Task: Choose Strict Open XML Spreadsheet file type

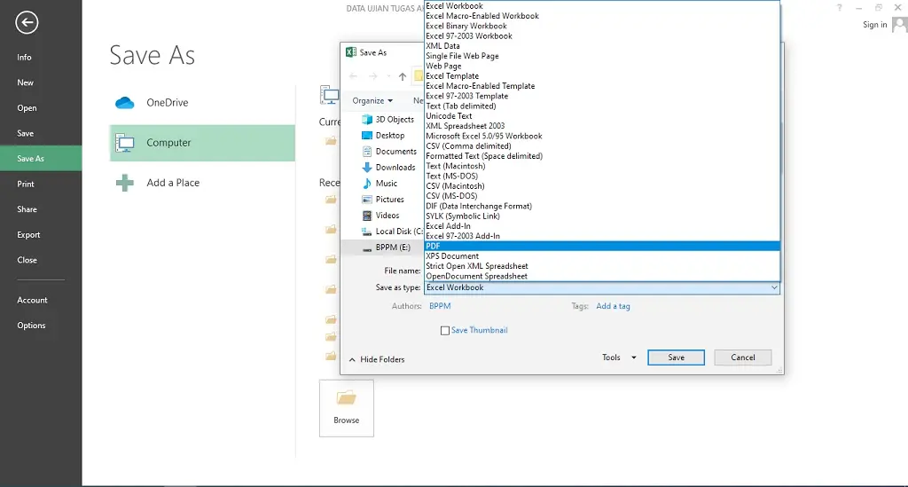Action: [x=602, y=266]
